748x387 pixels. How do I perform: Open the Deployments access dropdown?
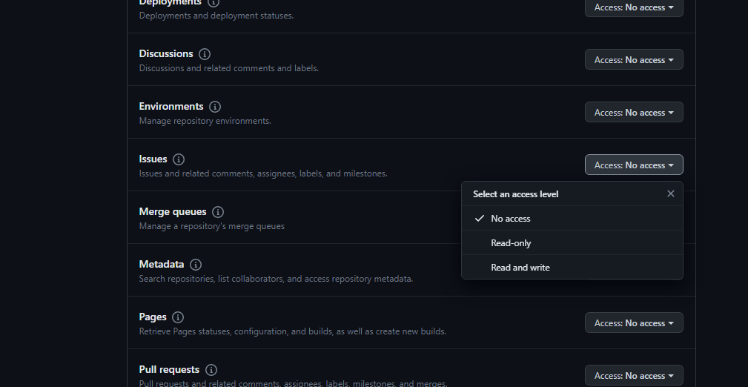pyautogui.click(x=634, y=7)
